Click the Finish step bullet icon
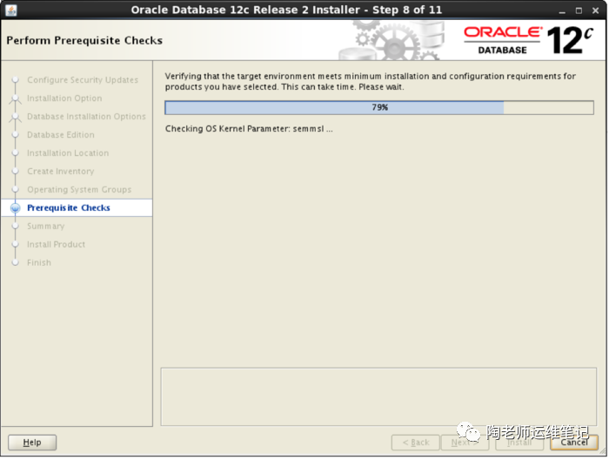Image resolution: width=609 pixels, height=460 pixels. point(15,262)
